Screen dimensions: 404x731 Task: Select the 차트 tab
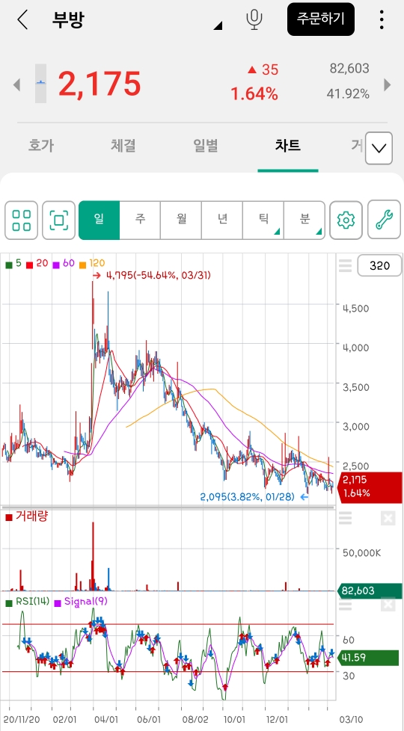click(x=288, y=146)
